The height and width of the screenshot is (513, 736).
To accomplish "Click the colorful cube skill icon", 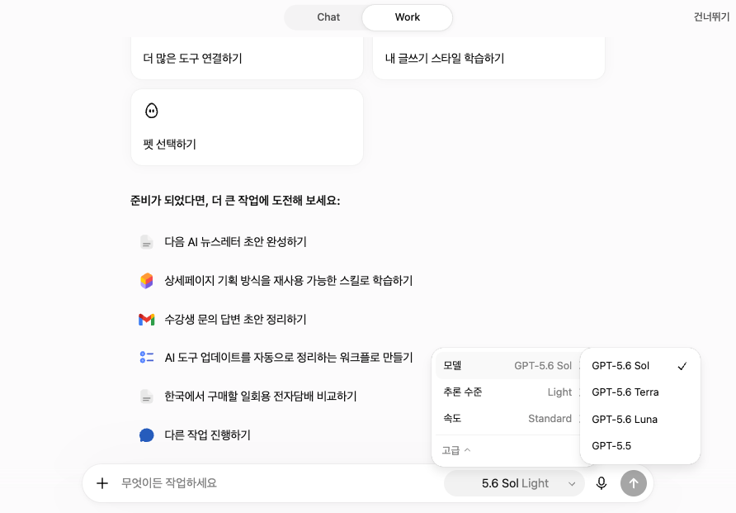I will click(x=146, y=281).
